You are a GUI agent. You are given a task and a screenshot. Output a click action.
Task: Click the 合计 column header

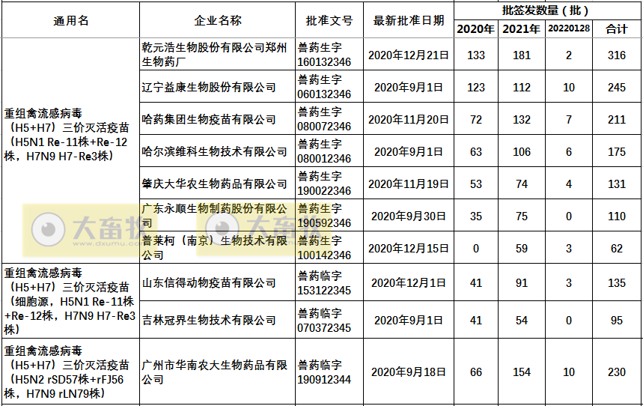[616, 29]
